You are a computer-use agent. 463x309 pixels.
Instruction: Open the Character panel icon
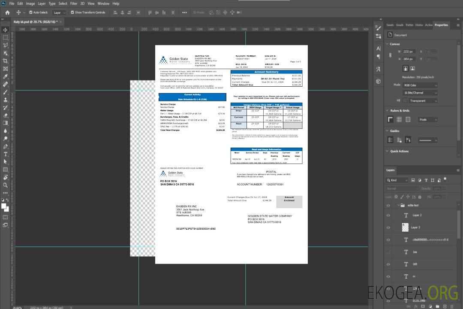click(379, 48)
